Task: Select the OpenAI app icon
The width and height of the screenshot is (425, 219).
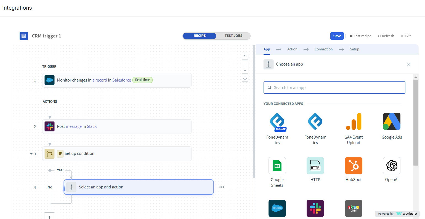Action: point(392,166)
